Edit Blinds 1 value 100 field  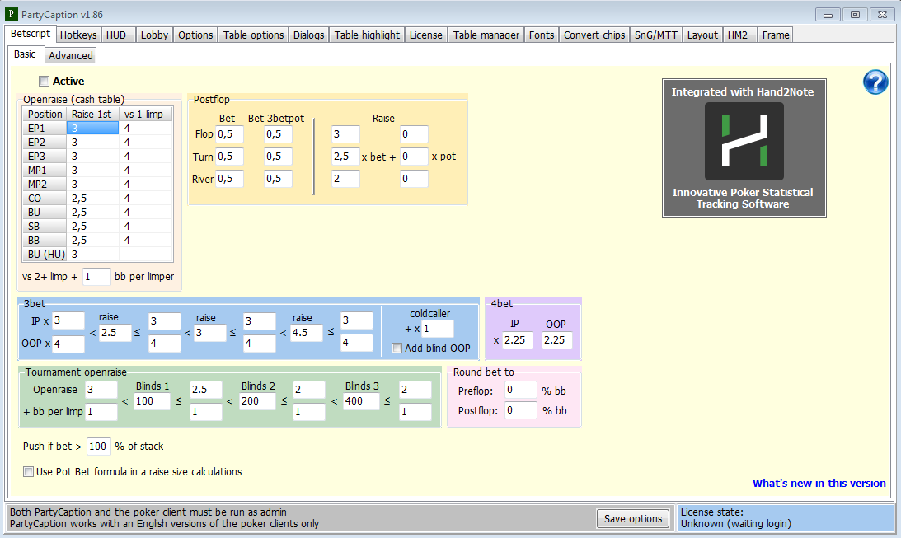tap(153, 400)
